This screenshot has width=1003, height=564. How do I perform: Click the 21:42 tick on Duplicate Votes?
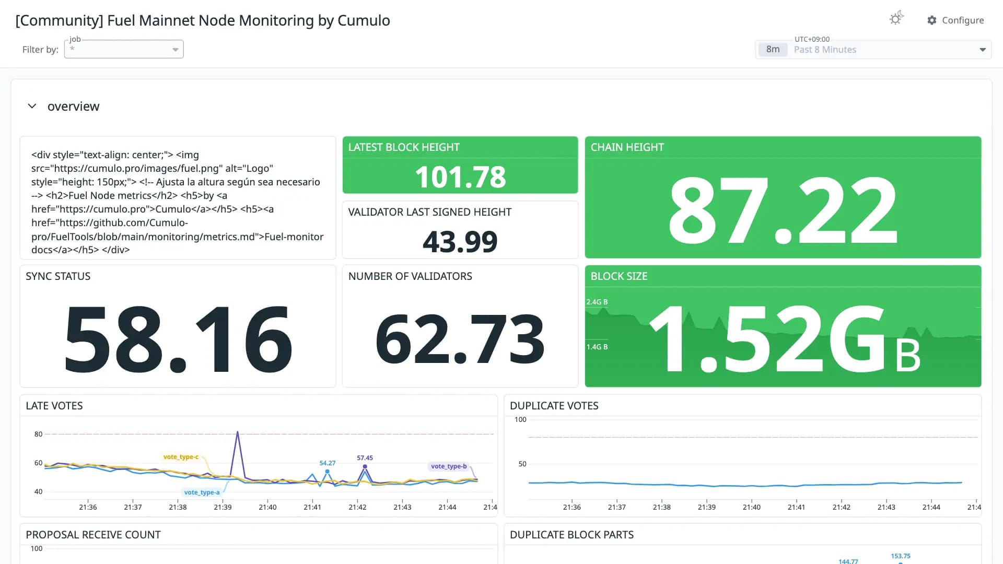[x=841, y=507]
